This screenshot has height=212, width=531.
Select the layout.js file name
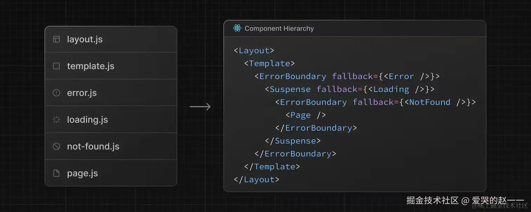tap(85, 39)
